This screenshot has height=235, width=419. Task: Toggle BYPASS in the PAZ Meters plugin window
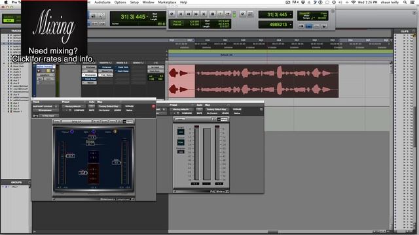click(237, 109)
